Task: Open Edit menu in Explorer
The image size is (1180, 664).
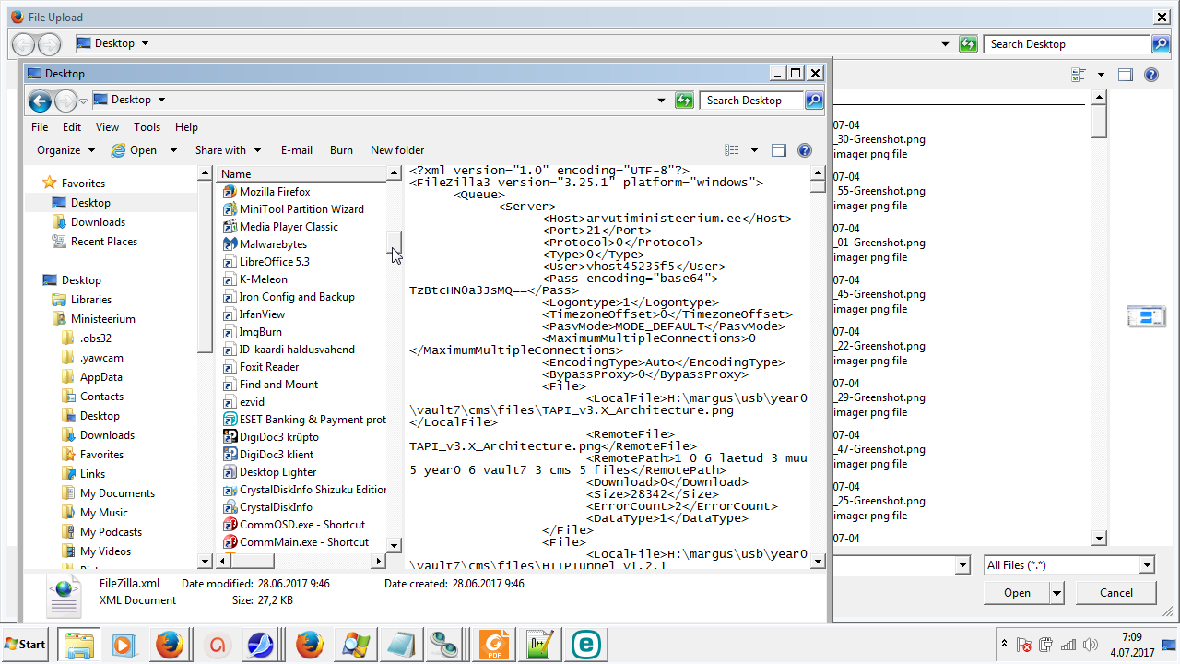Action: (x=72, y=127)
